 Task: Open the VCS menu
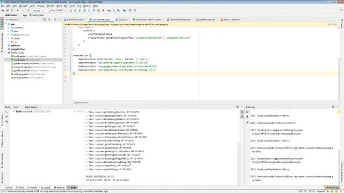click(x=79, y=6)
